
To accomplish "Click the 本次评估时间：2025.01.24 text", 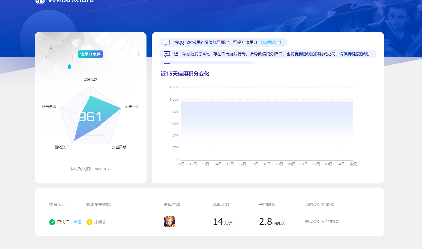I will [91, 169].
